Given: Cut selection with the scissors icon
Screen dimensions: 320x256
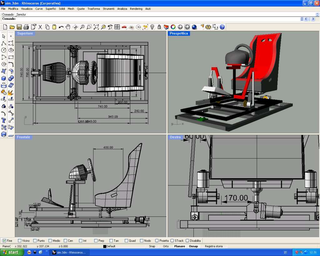Looking at the screenshot, I should tap(40, 27).
